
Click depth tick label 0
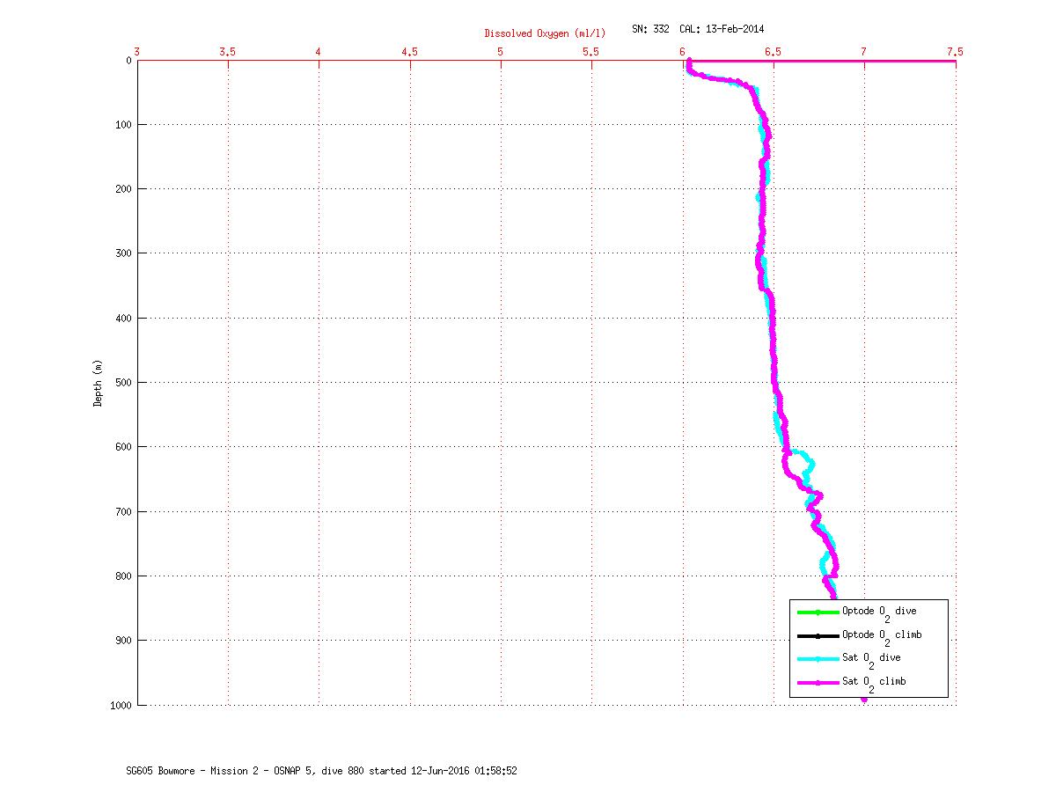(129, 61)
